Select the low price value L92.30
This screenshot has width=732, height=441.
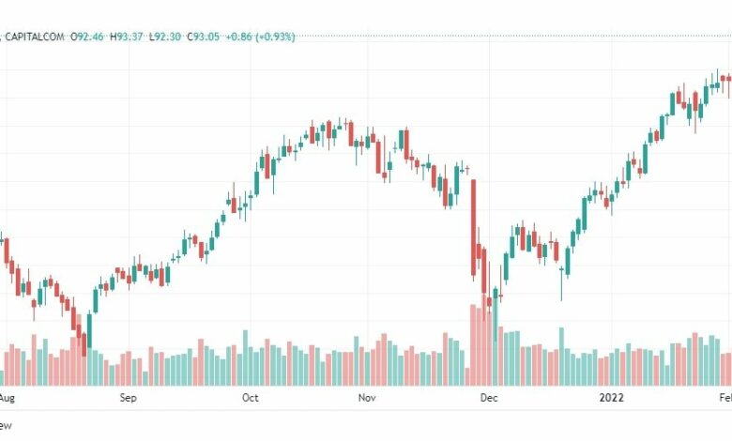[x=165, y=37]
